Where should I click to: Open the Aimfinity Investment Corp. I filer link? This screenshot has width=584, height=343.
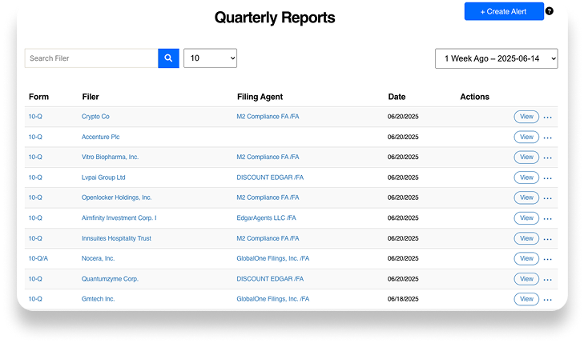(x=119, y=217)
